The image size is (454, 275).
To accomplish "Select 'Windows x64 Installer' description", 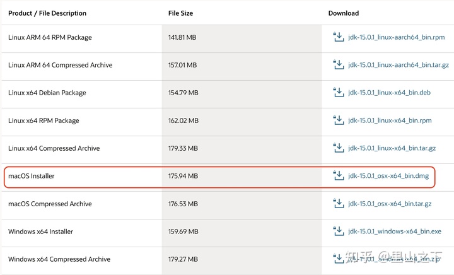I will (40, 231).
